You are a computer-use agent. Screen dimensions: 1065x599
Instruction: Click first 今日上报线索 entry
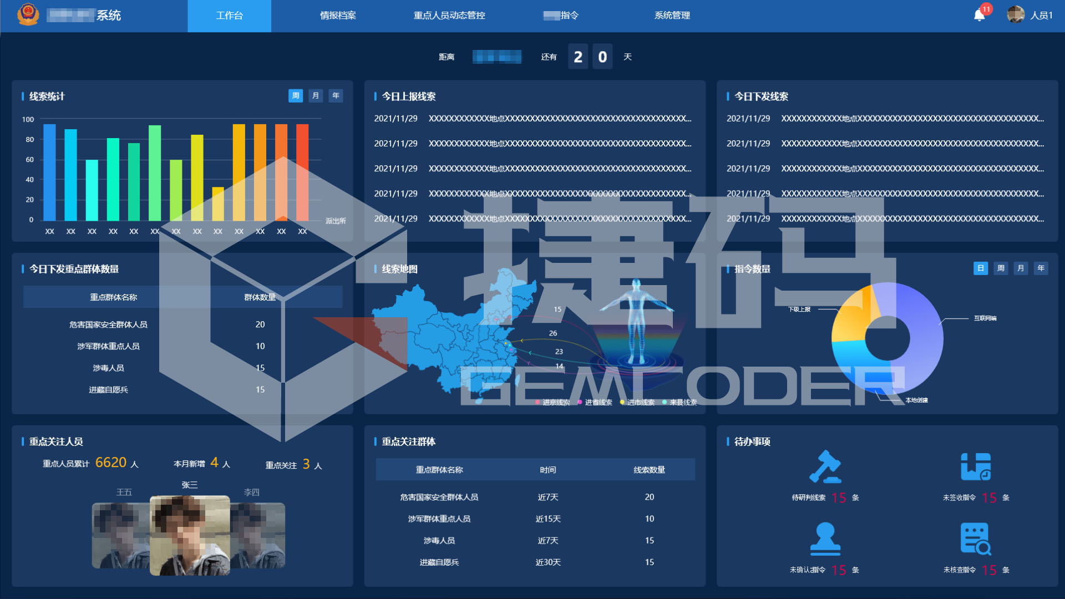[532, 119]
